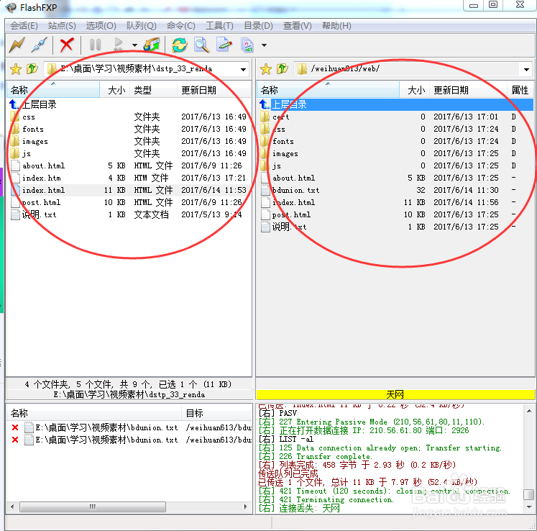Screen dimensions: 537x531
Task: Open the dropdown arrow beside the play icon
Action: 134,45
